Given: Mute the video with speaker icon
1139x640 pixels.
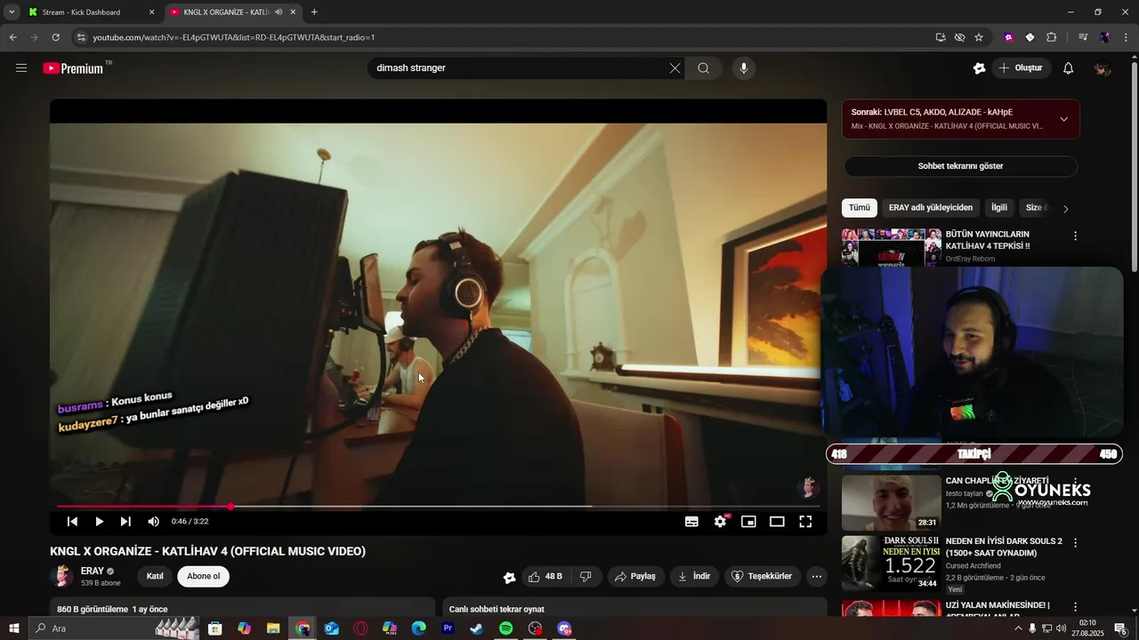Looking at the screenshot, I should click(x=153, y=522).
